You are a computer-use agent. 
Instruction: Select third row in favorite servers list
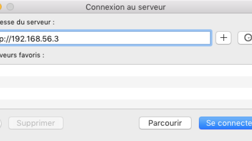pyautogui.click(x=126, y=94)
